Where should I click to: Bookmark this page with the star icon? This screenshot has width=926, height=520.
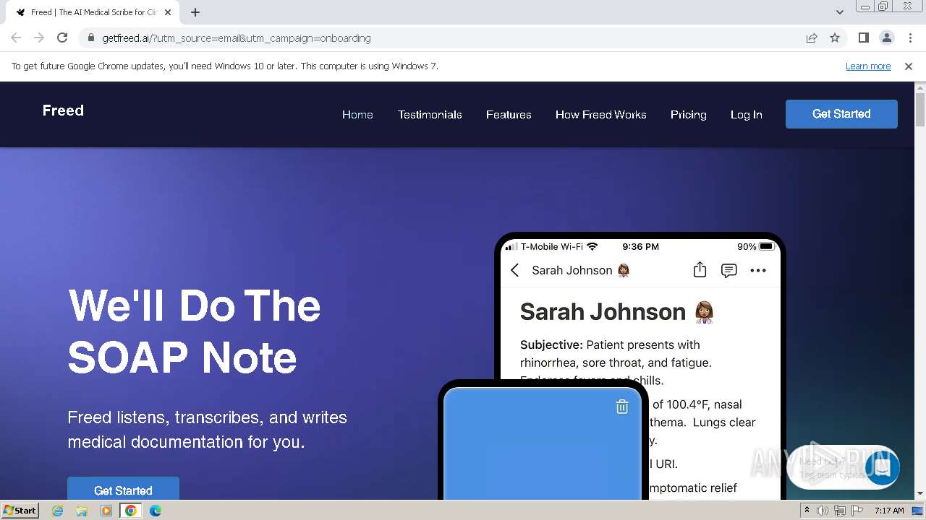[x=835, y=38]
